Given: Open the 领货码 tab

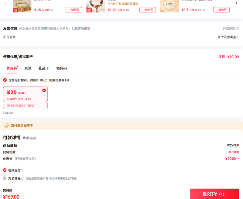Looking at the screenshot, I should (x=61, y=68).
